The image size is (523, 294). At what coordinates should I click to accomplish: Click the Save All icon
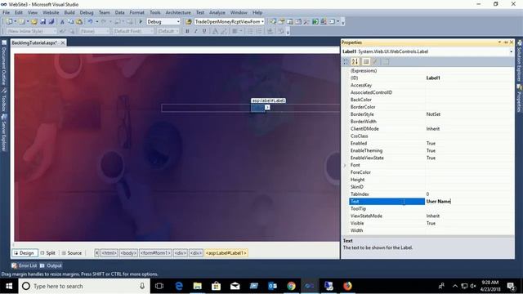pos(51,22)
